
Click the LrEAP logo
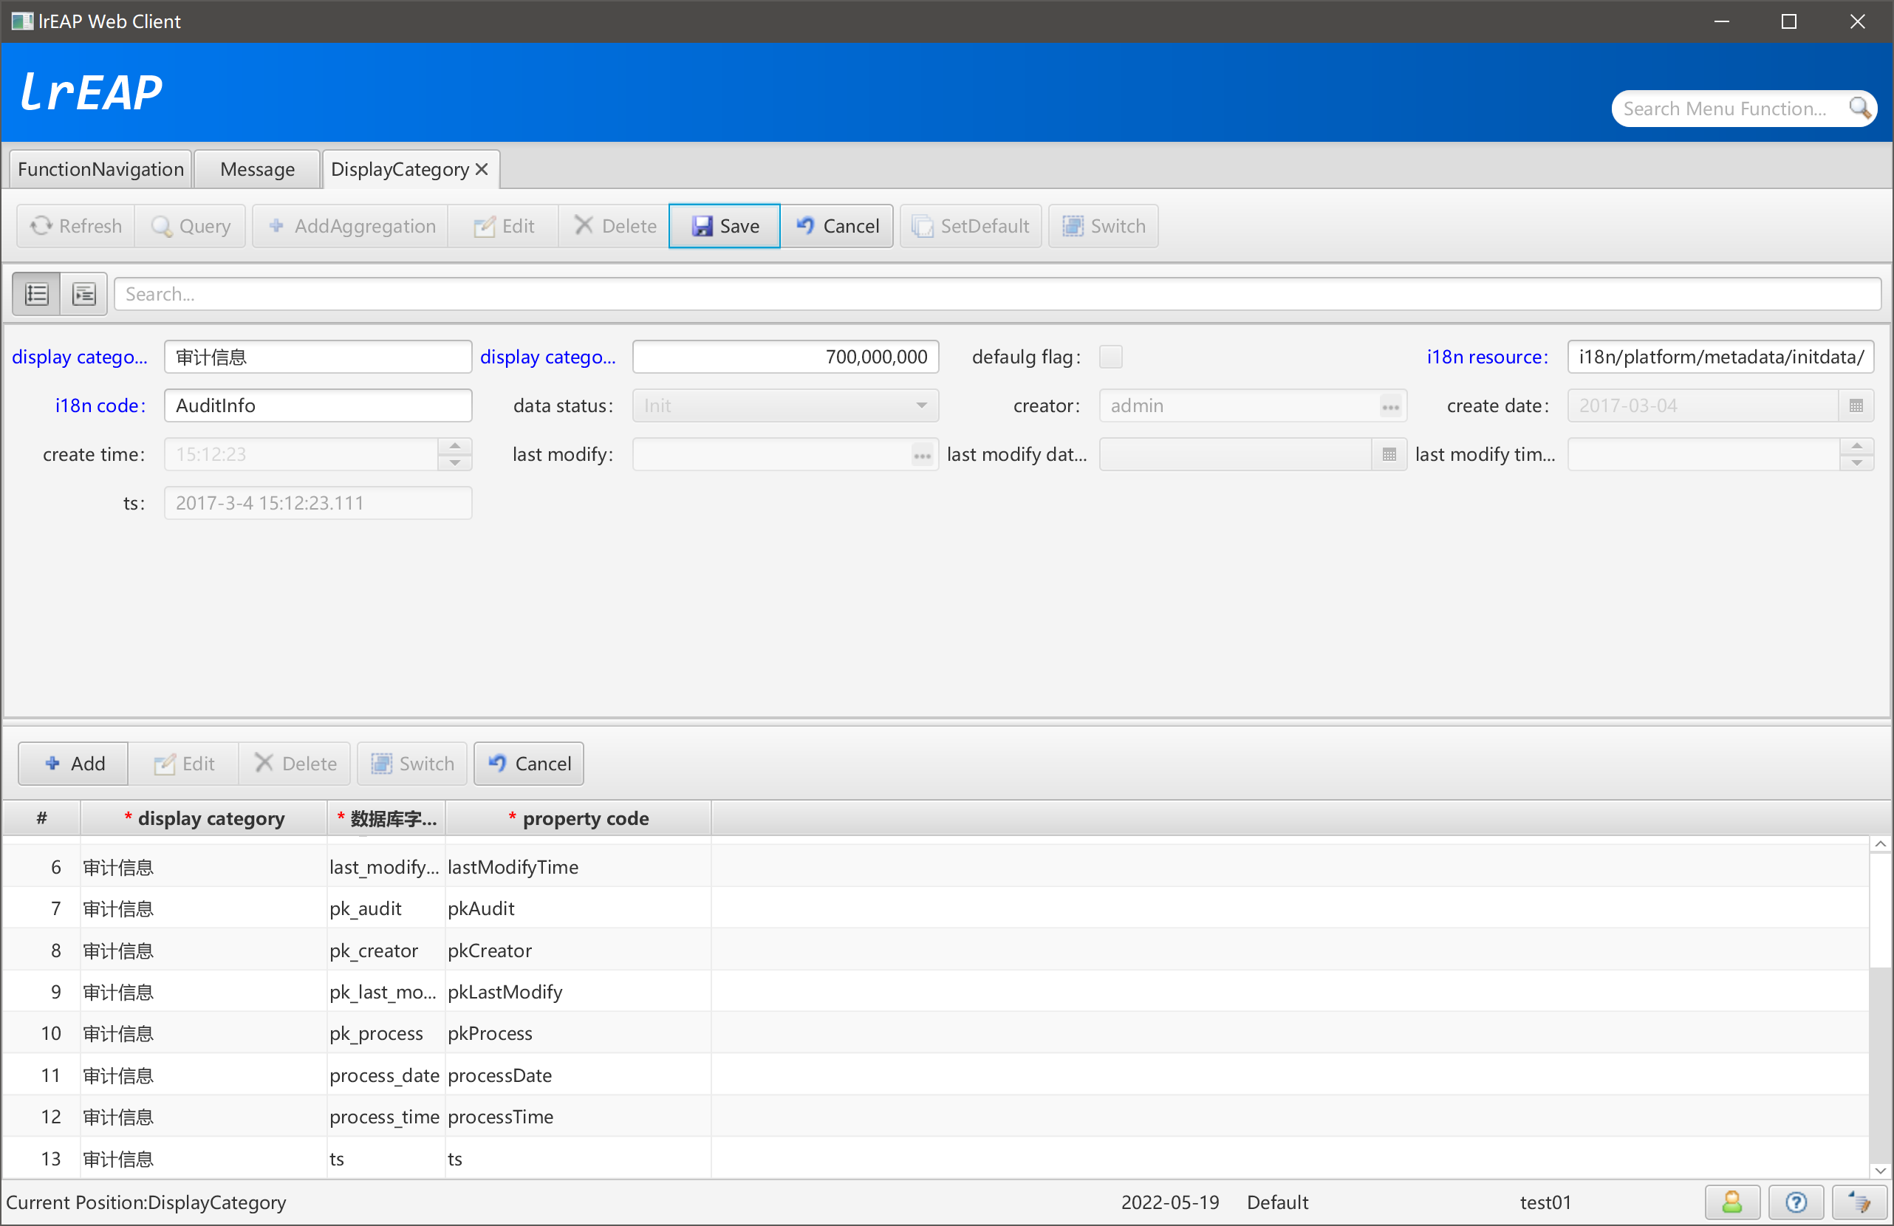coord(91,92)
